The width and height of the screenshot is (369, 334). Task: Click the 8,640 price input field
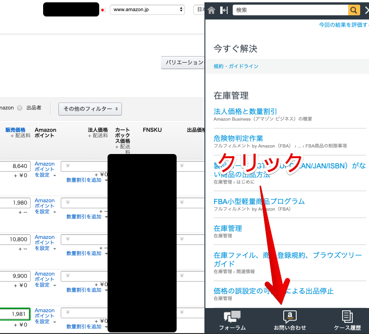point(15,166)
